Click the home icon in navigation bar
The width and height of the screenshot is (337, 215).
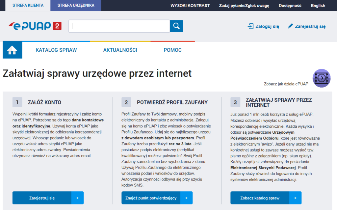click(12, 50)
